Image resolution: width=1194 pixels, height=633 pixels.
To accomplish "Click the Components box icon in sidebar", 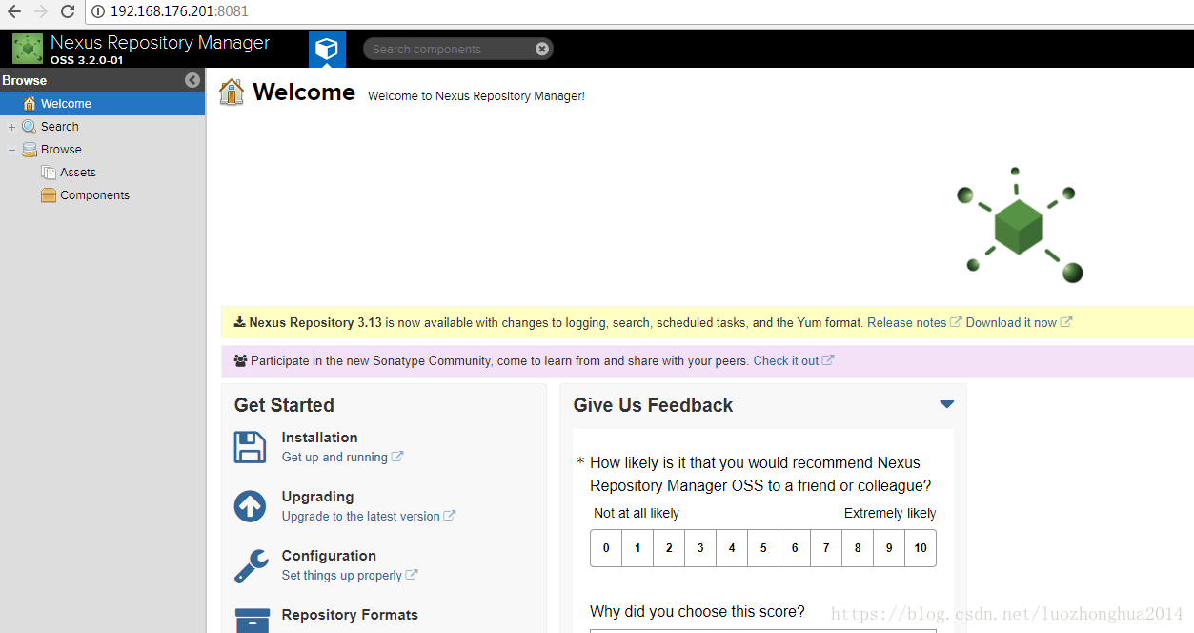I will tap(49, 195).
